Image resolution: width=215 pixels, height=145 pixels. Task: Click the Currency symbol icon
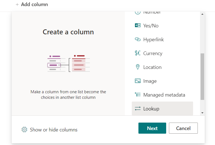click(138, 53)
